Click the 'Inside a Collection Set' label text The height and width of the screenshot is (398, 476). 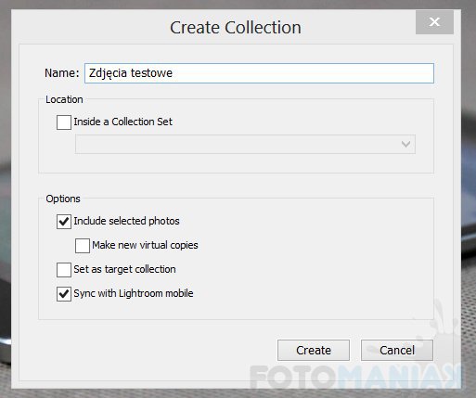pos(122,122)
